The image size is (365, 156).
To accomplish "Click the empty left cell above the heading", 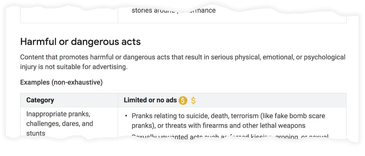I will tap(69, 12).
